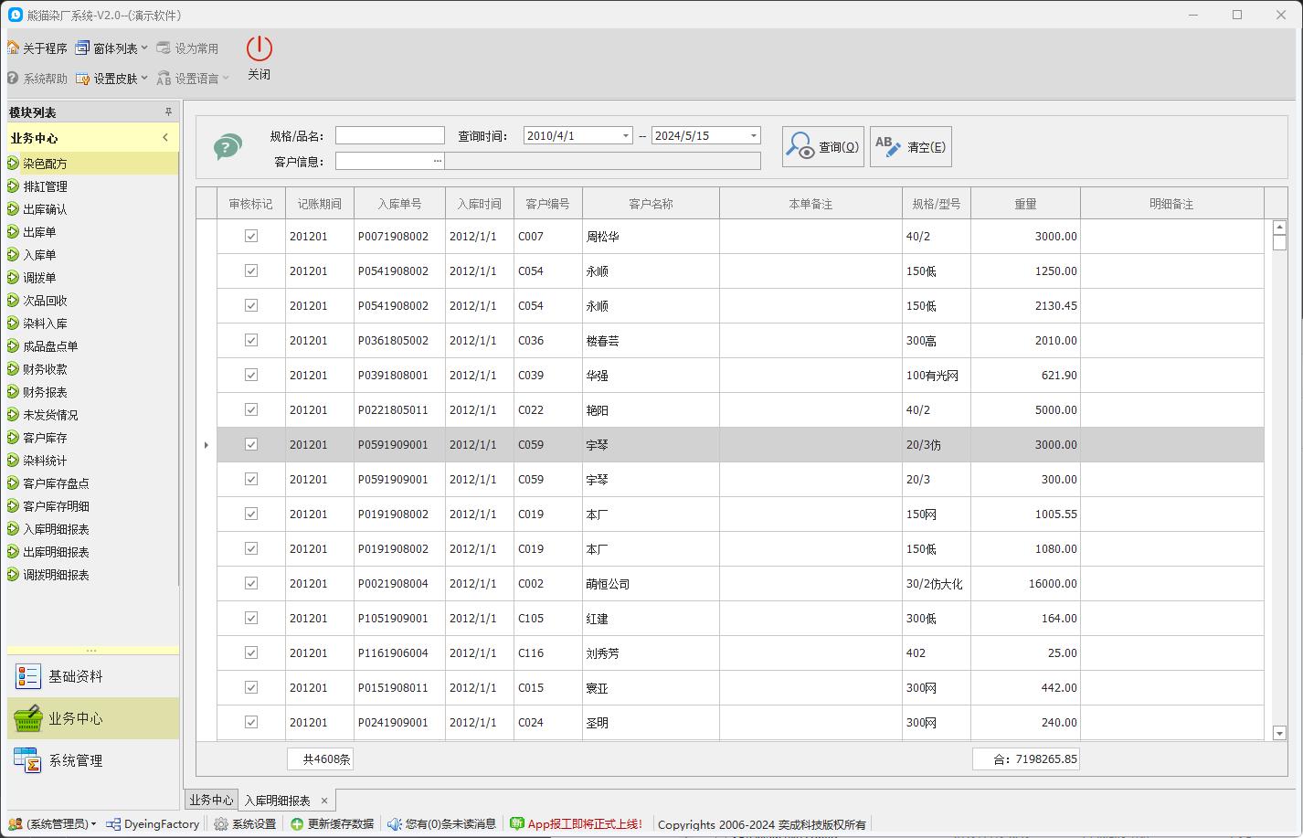Select 入库明细报表 in module list
Screen dimensions: 1303x838
[x=56, y=529]
